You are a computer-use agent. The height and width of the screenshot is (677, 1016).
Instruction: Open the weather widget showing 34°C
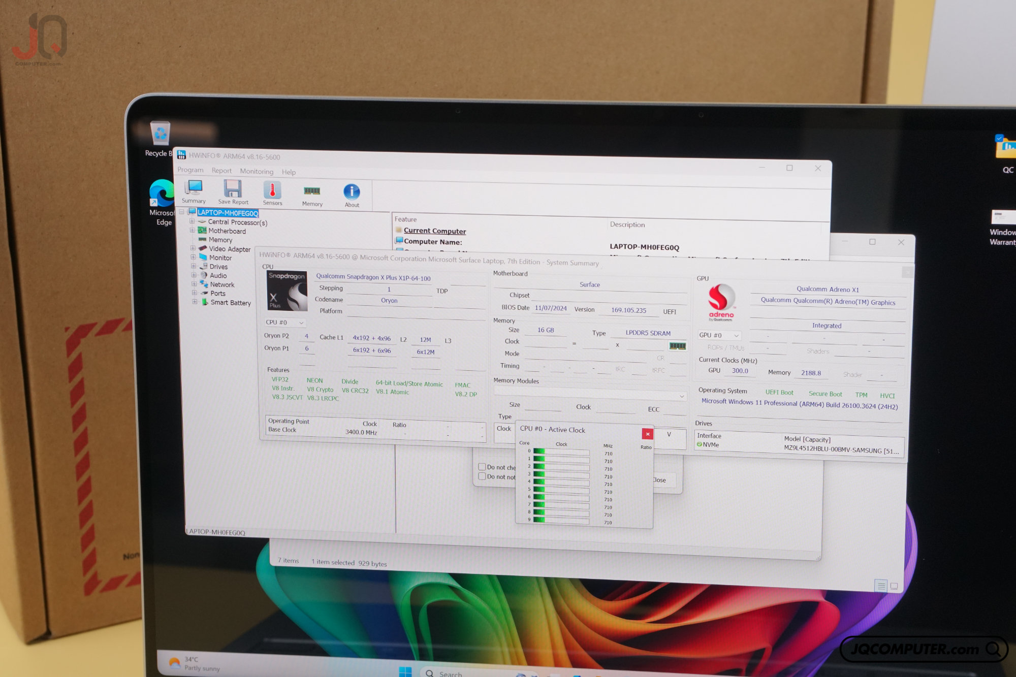[x=195, y=663]
